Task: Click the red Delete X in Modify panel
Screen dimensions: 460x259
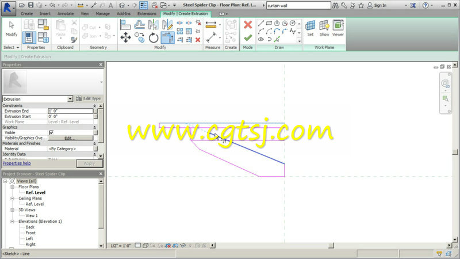Action: (x=198, y=40)
